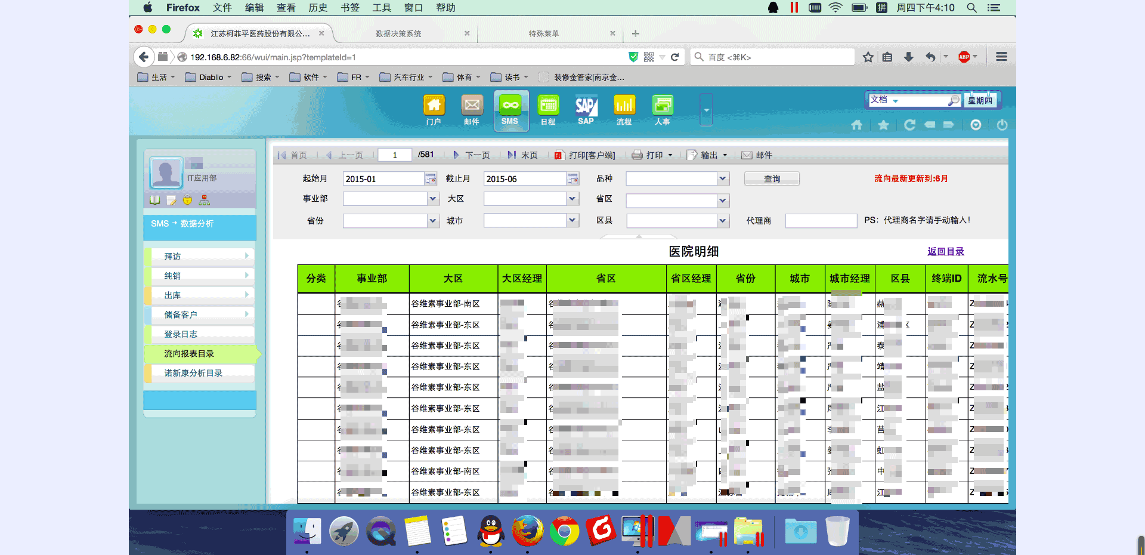The image size is (1145, 555).
Task: Open the 流程 workflow icon
Action: 624,110
